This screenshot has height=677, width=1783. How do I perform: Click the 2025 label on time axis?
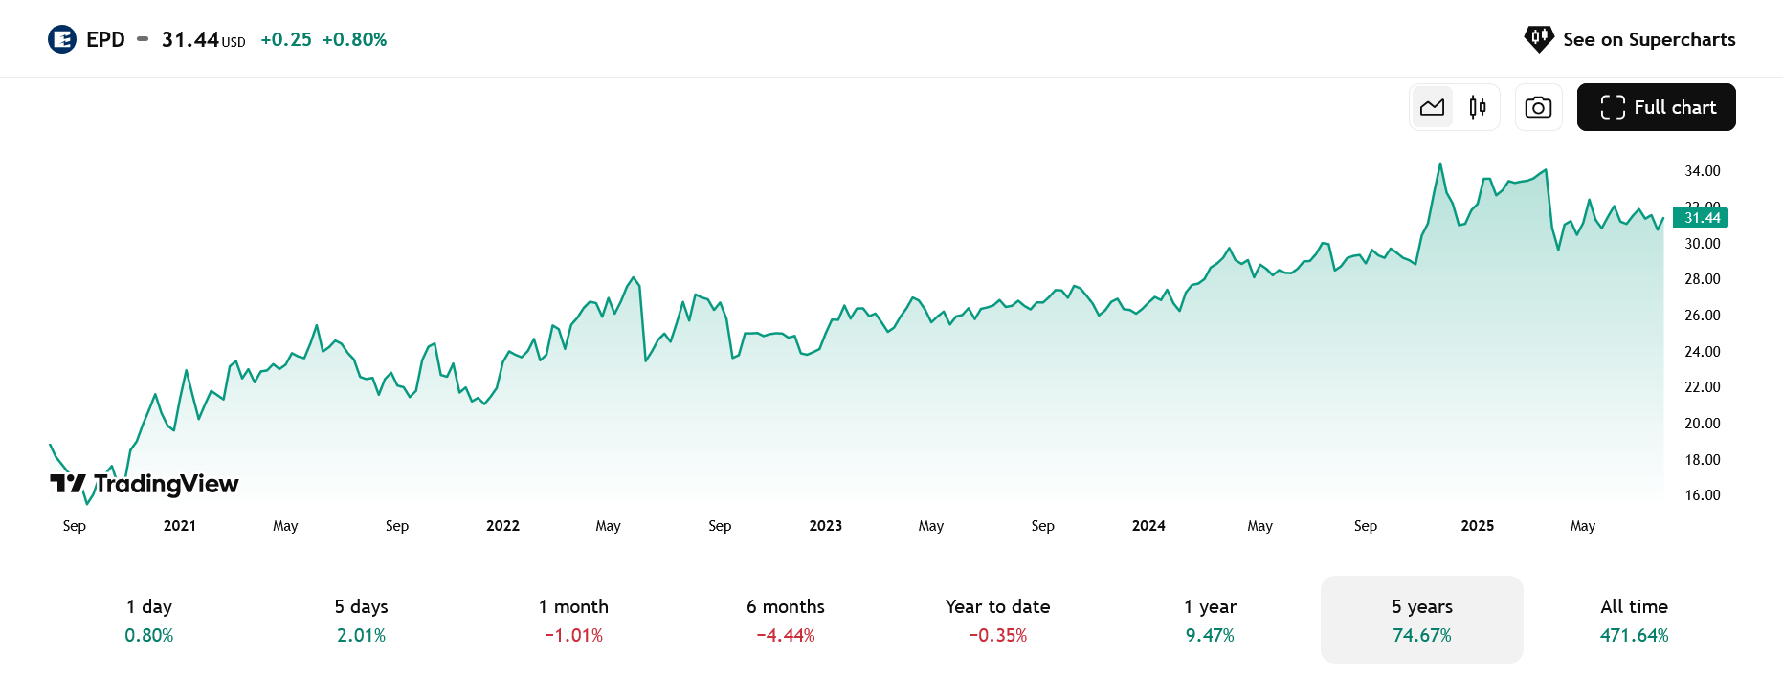(x=1478, y=526)
